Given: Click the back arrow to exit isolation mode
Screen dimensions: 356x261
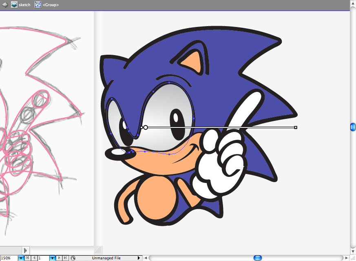Looking at the screenshot, I should (5, 4).
